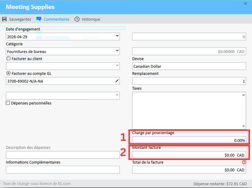Screen dimensions: 252x188
Task: Expand the Catégorie dropdown list
Action: (117, 51)
